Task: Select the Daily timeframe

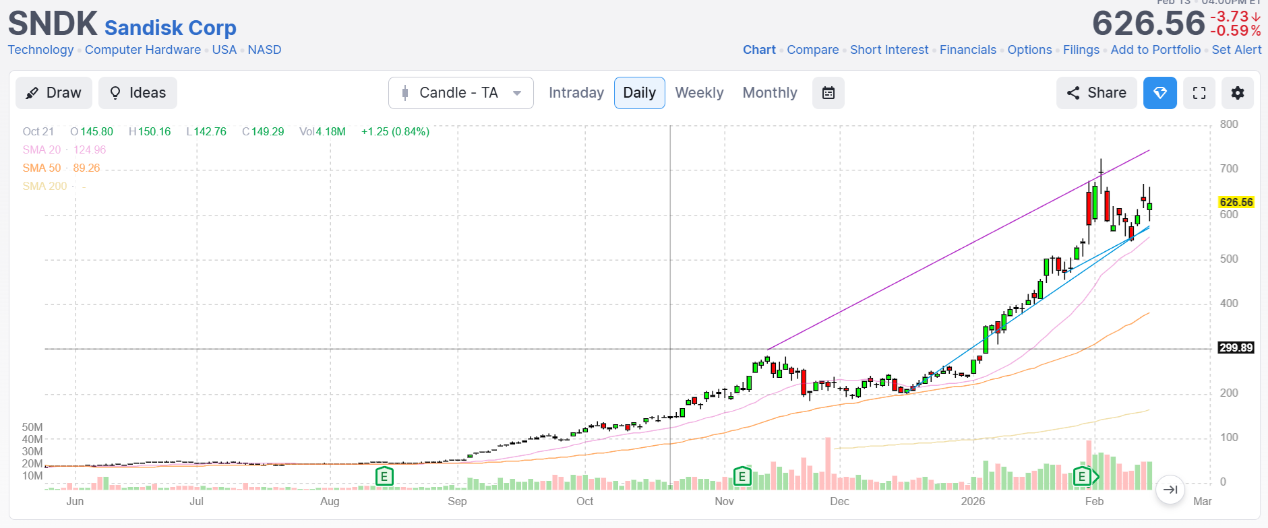Action: [640, 93]
